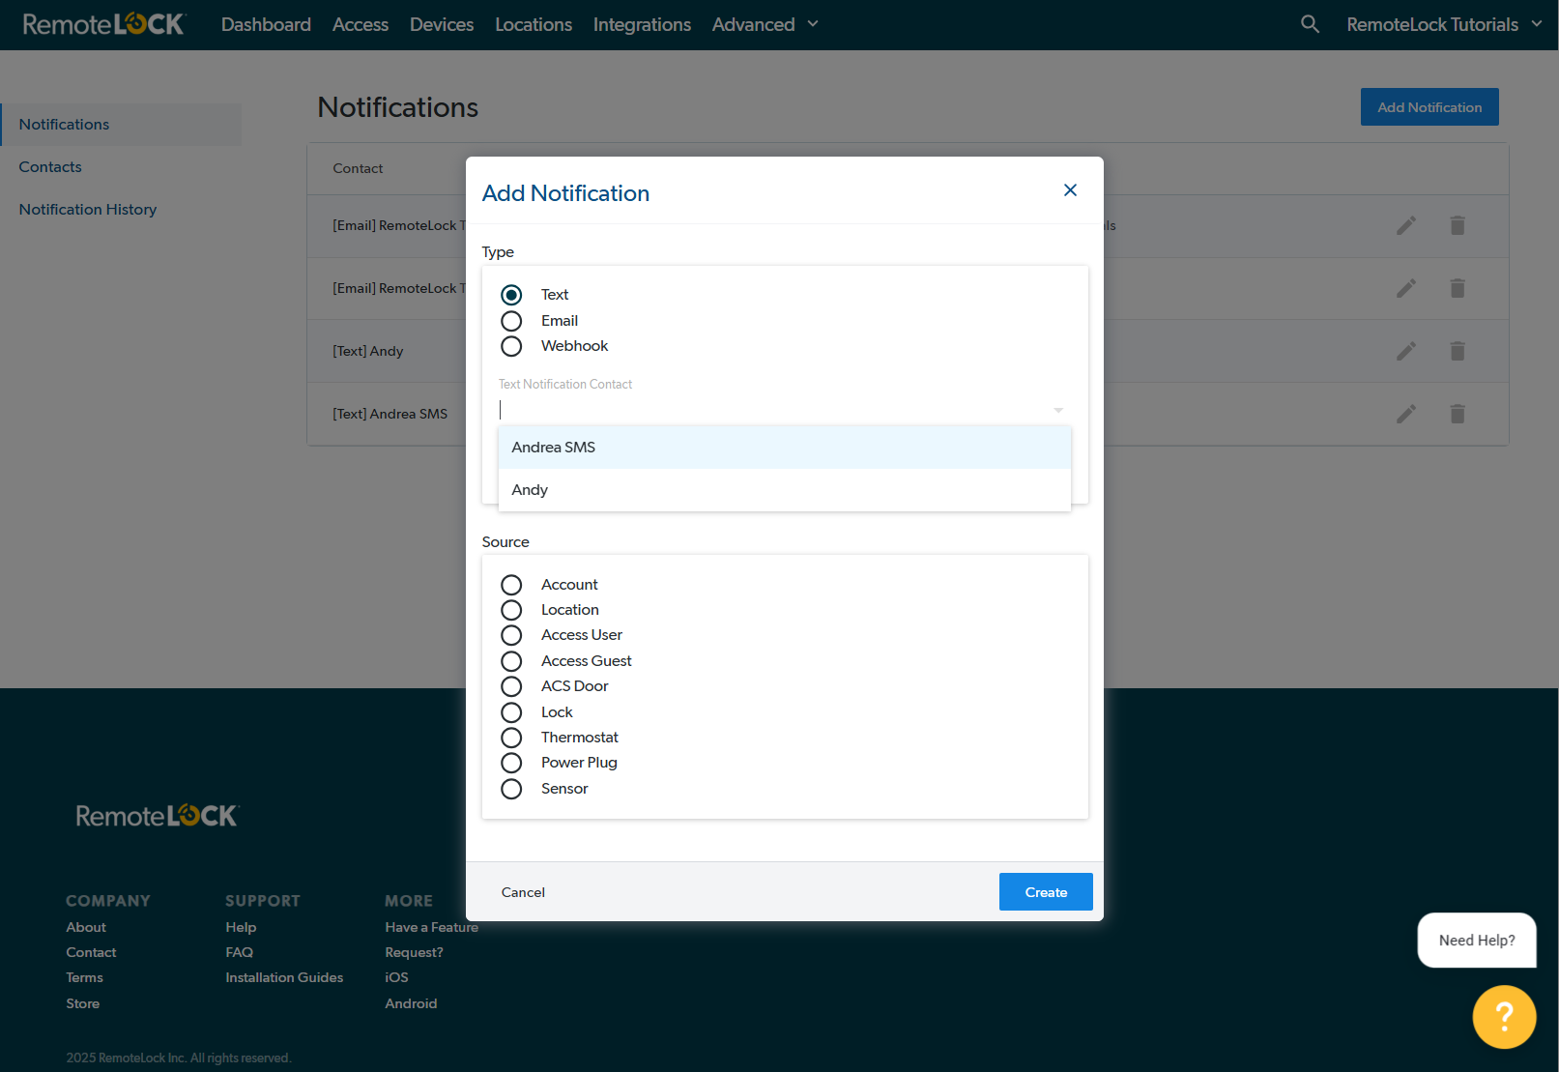Choose Thermostat as the source

tap(511, 738)
